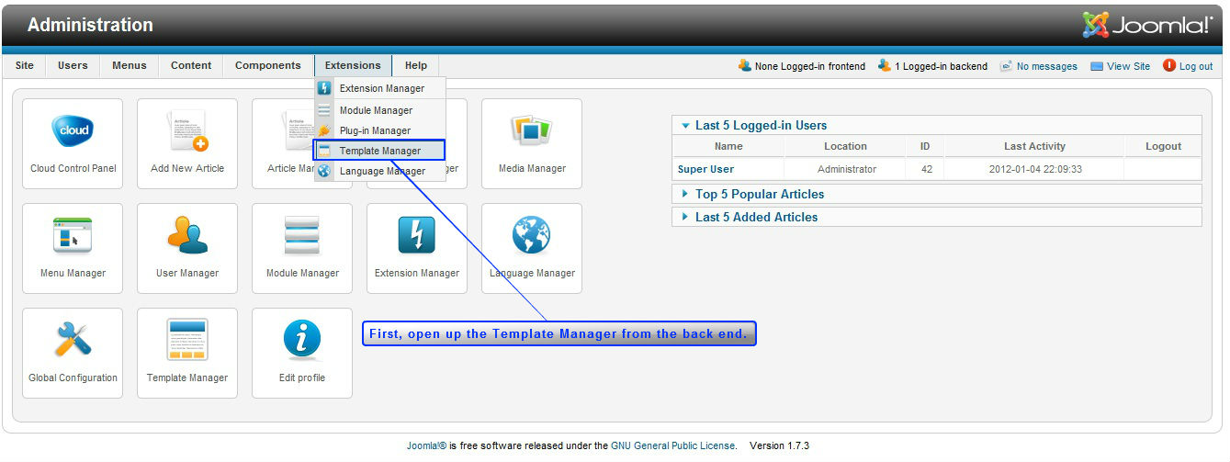Open the Edit profile quick icon
Viewport: 1230px width, 462px height.
pyautogui.click(x=302, y=354)
